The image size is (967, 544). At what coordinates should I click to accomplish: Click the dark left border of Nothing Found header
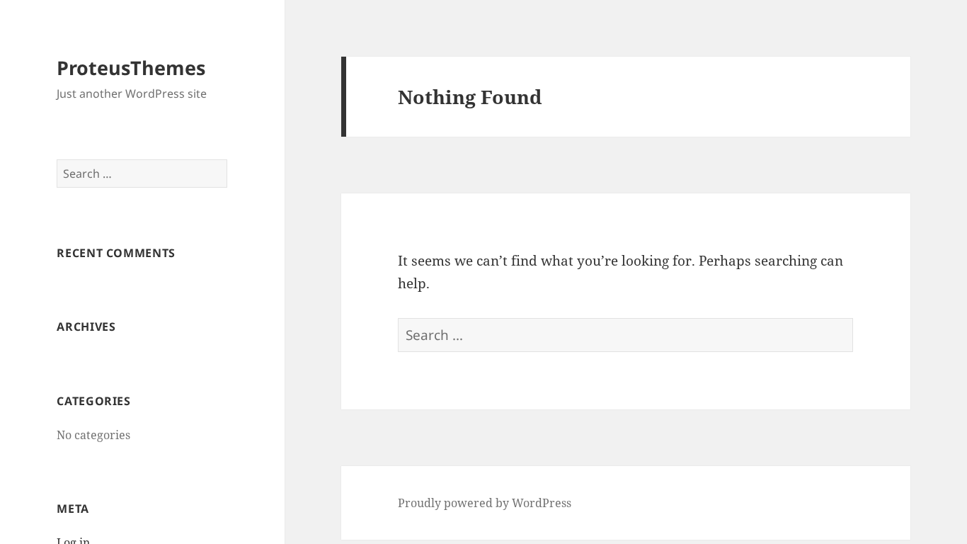tap(343, 97)
